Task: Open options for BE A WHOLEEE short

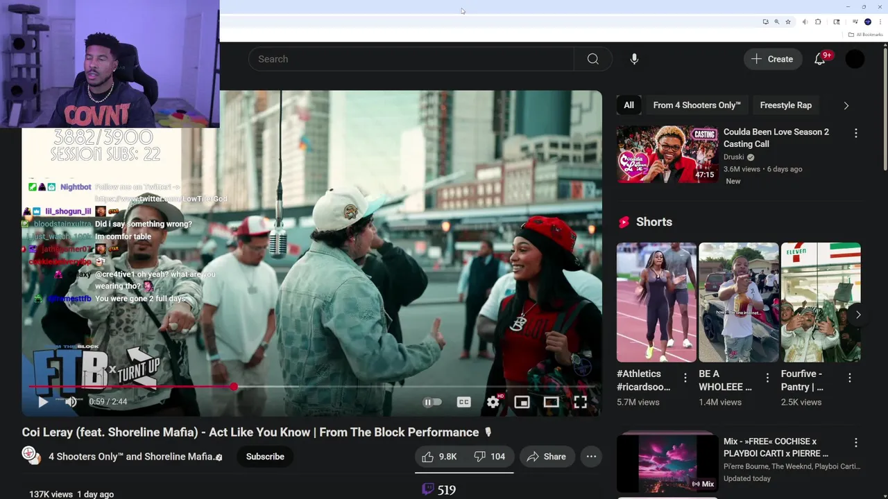Action: [767, 378]
